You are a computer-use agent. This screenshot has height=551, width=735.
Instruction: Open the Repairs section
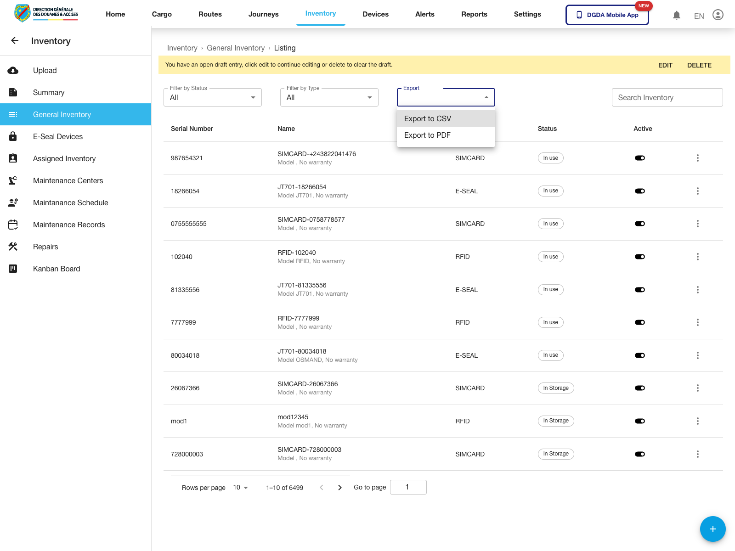pyautogui.click(x=45, y=247)
